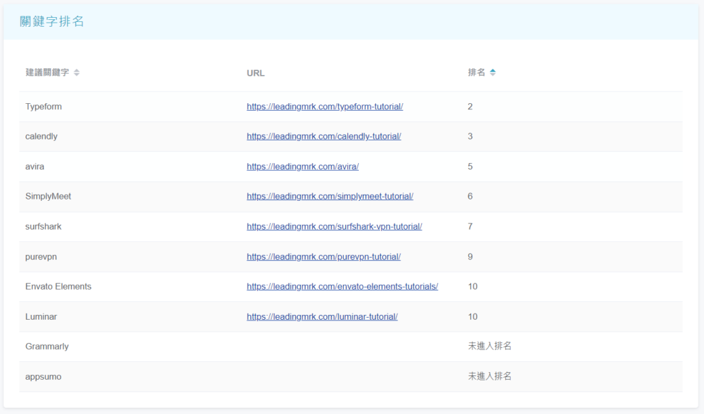
Task: Open the leadingmrk.com/avira/ link
Action: (x=302, y=166)
